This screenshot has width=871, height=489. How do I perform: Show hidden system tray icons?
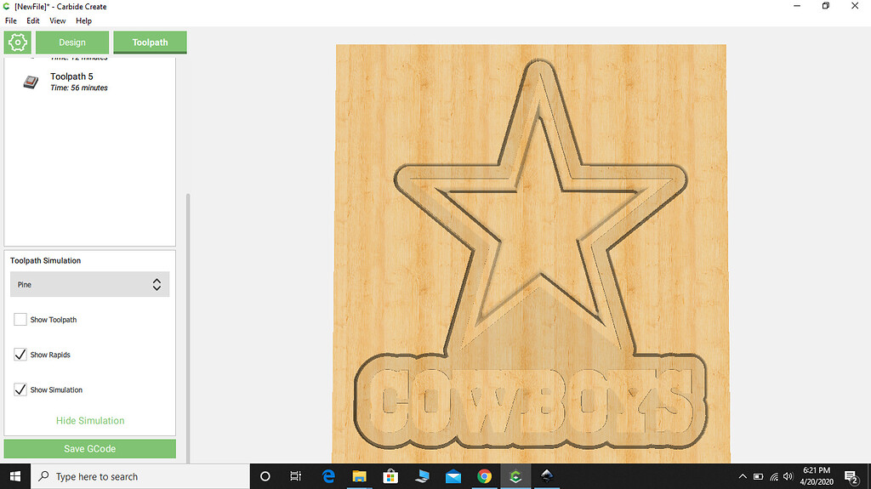click(743, 476)
